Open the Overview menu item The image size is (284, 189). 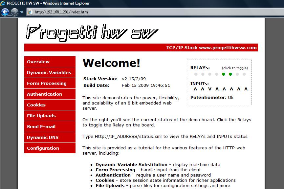(50, 62)
